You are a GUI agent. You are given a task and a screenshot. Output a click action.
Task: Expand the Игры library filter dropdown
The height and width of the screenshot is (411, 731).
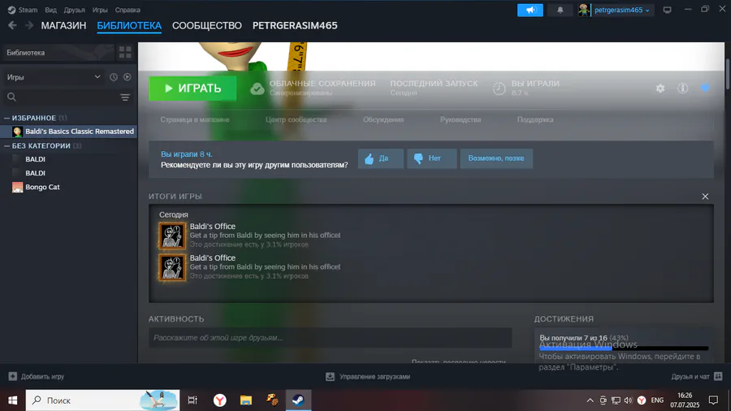point(54,77)
